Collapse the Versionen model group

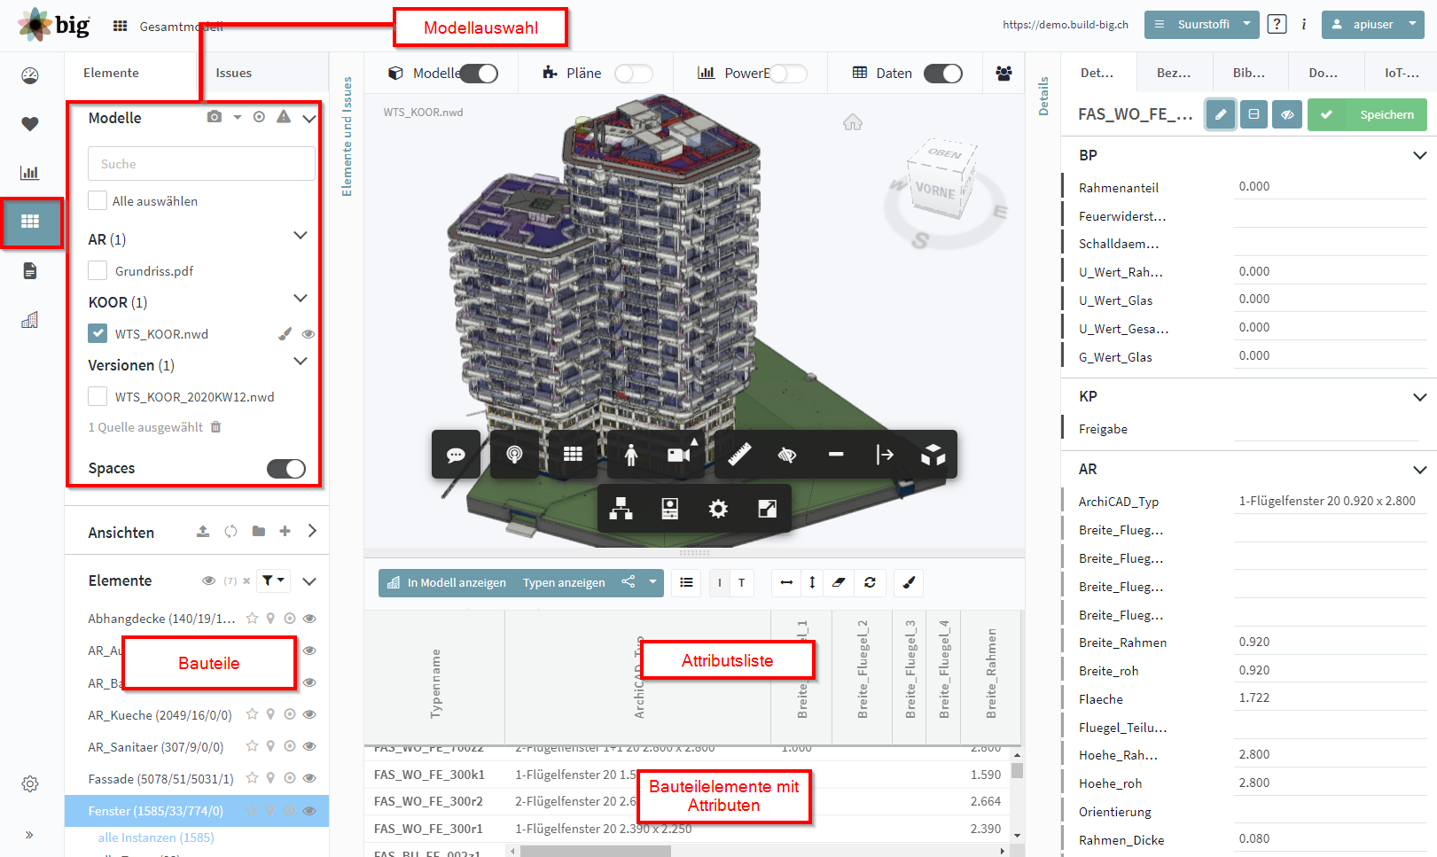tap(301, 362)
